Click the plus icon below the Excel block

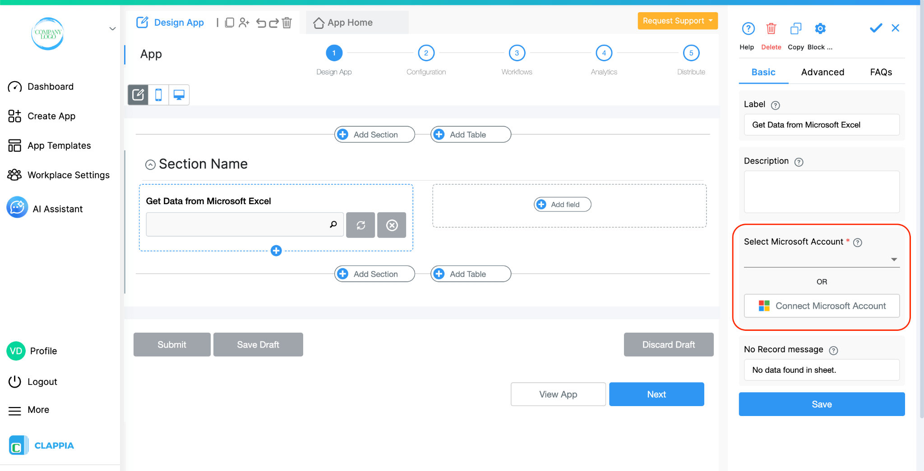click(x=276, y=251)
